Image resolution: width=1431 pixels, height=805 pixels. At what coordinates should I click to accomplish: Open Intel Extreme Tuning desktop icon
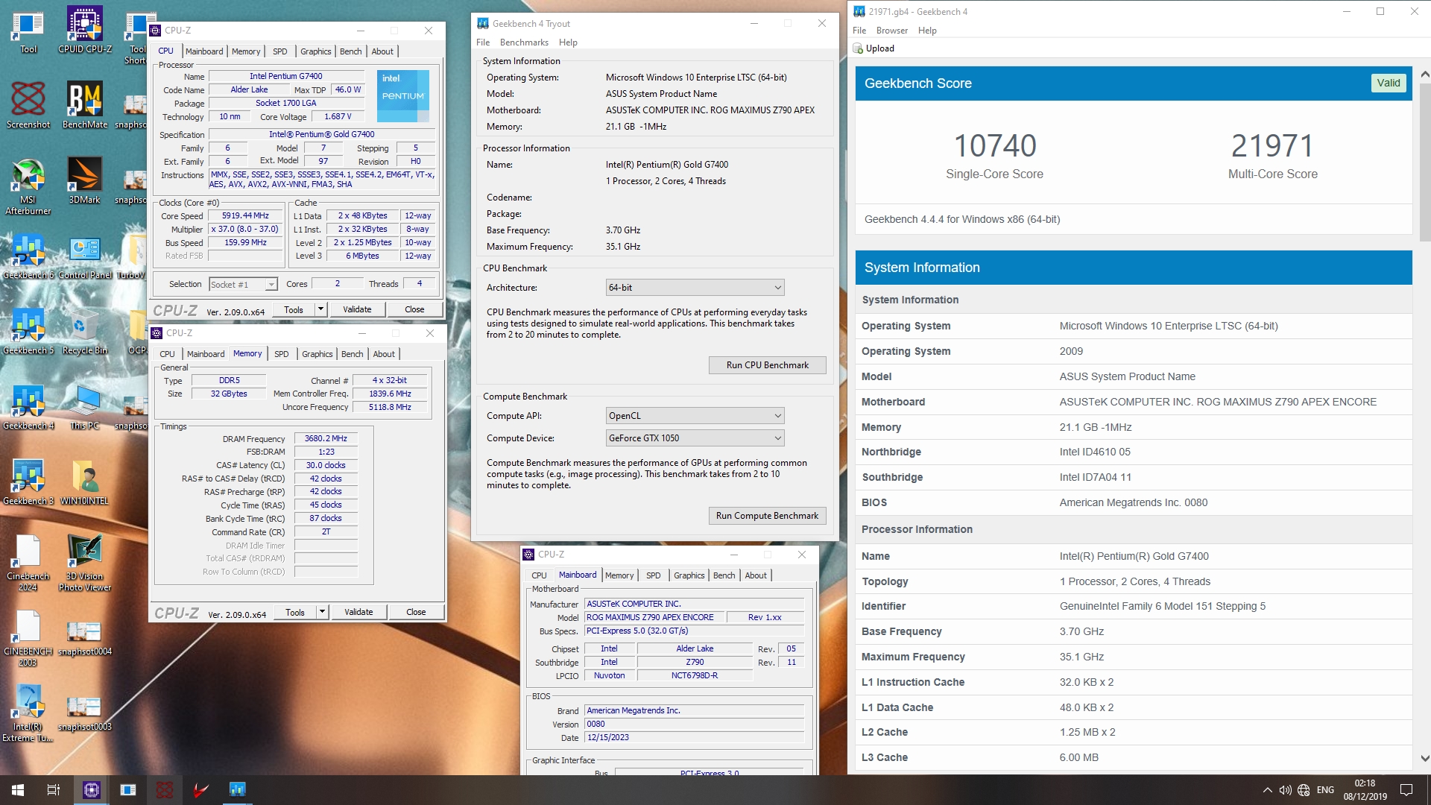(x=28, y=713)
